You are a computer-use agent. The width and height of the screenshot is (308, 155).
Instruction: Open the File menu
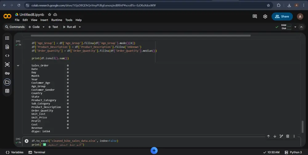17,20
